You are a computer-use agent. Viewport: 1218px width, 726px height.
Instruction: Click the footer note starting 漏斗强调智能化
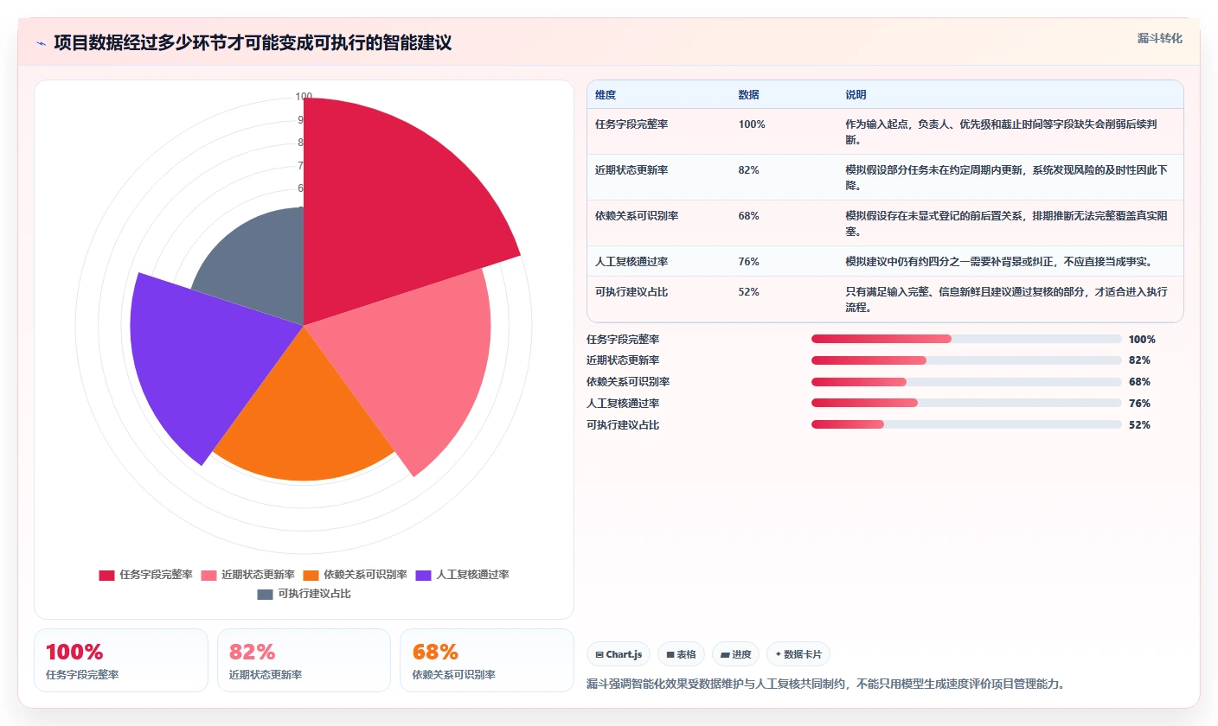pos(825,684)
